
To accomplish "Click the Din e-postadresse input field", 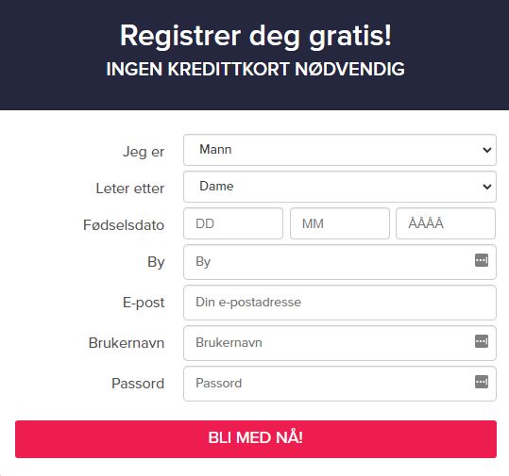I will pyautogui.click(x=340, y=303).
